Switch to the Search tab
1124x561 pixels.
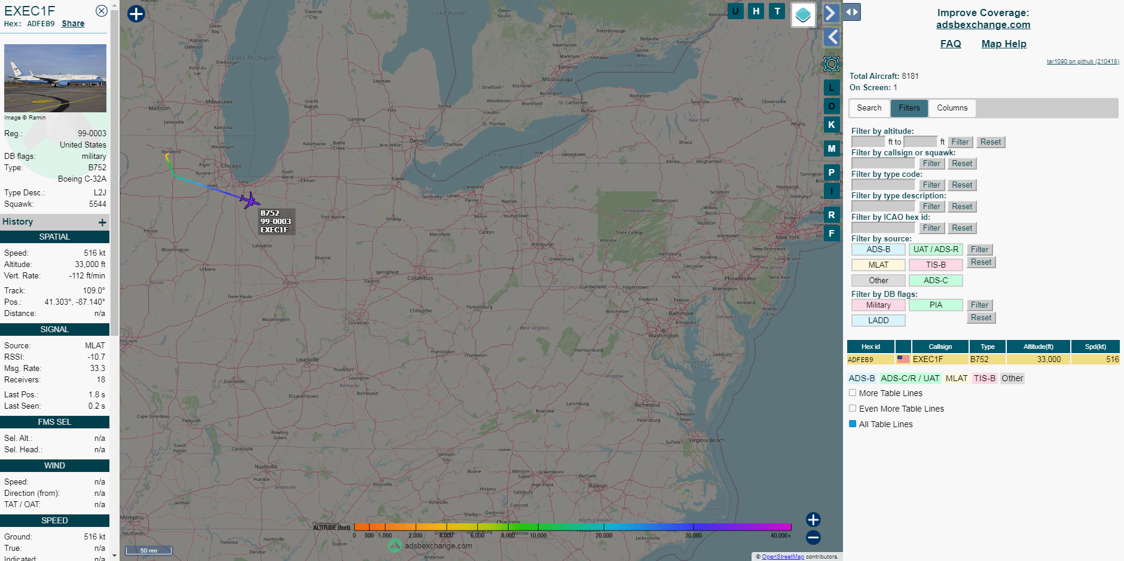click(869, 108)
